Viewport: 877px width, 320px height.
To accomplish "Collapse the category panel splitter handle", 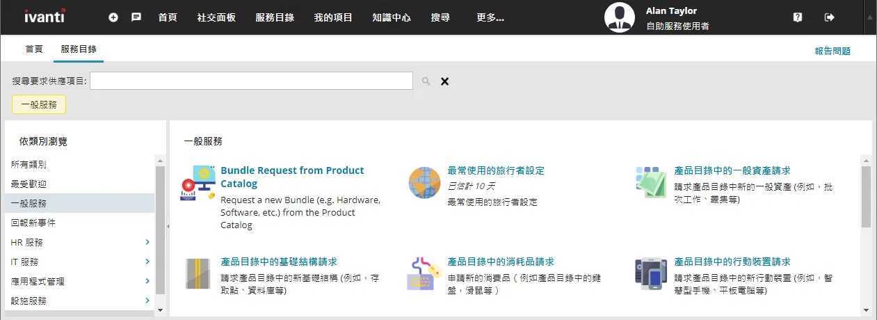I will 168,226.
